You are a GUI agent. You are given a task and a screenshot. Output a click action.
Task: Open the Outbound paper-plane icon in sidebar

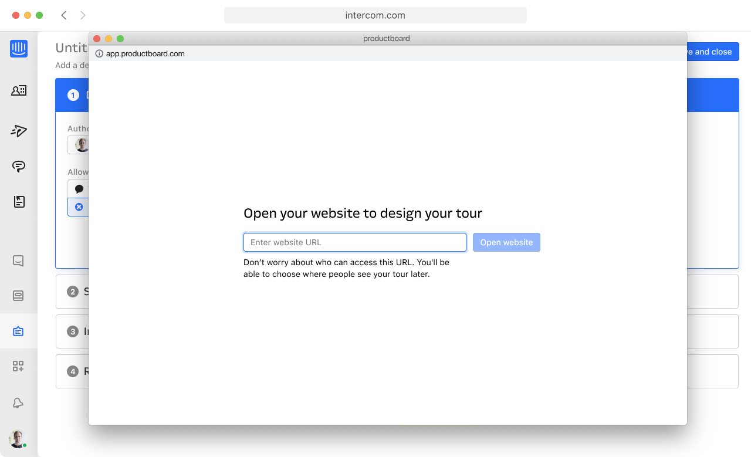click(19, 131)
